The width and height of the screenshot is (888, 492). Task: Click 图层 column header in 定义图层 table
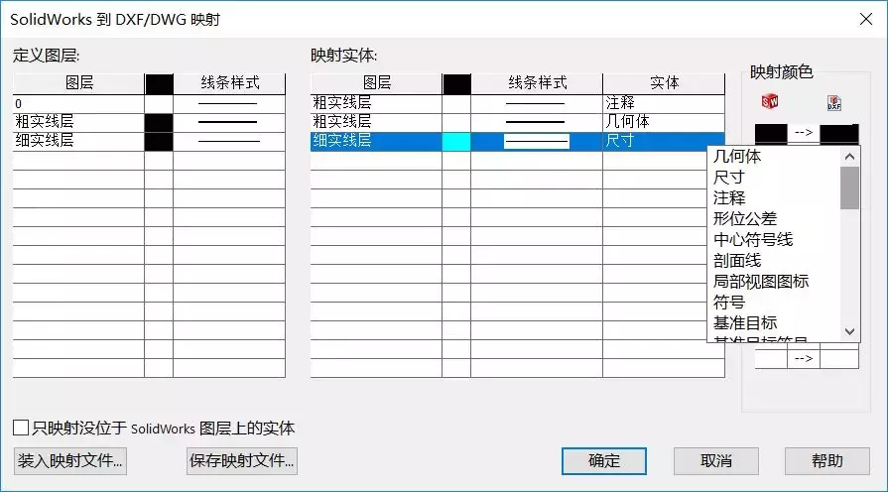click(78, 83)
